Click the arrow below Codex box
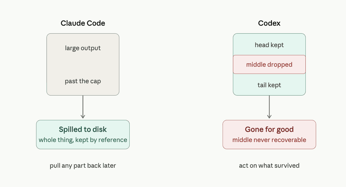The width and height of the screenshot is (346, 187). pyautogui.click(x=269, y=107)
